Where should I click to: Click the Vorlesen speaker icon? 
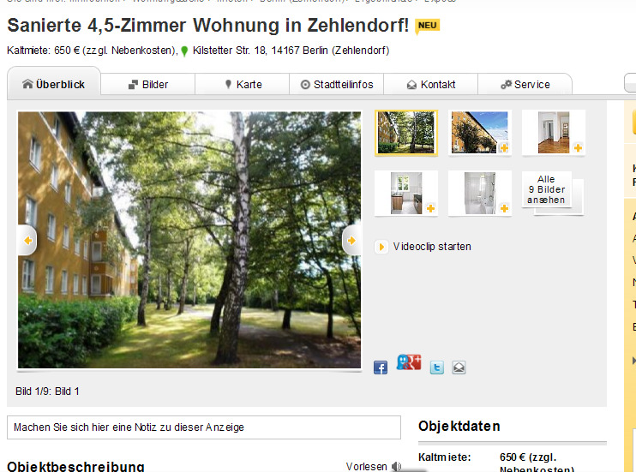(x=396, y=466)
